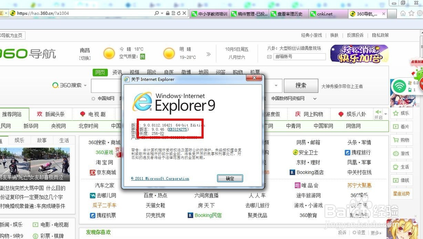The width and height of the screenshot is (423, 239).
Task: Refresh the page with the reload icon
Action: (179, 13)
